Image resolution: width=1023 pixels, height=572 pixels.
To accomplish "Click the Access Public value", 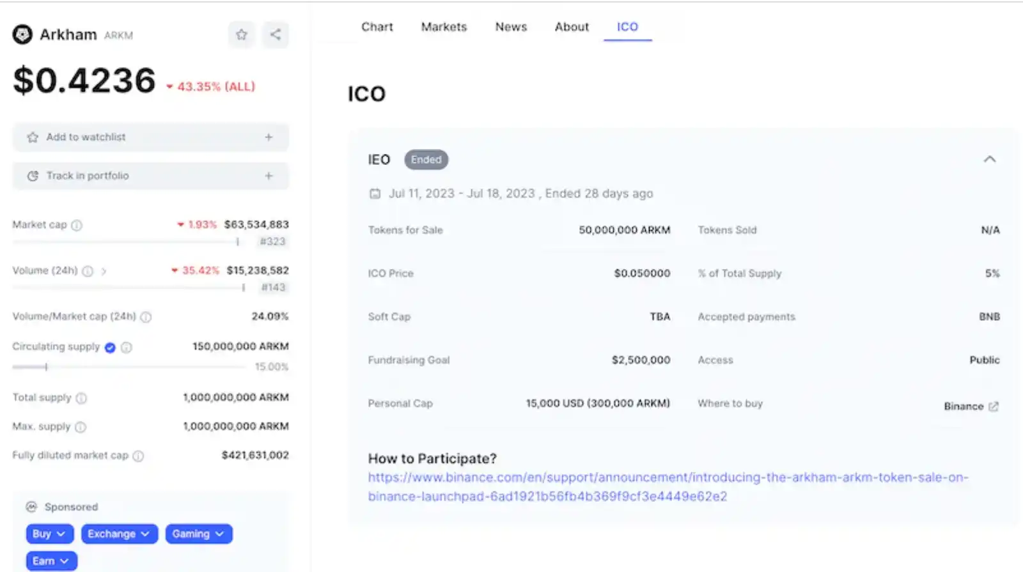I will click(x=985, y=360).
